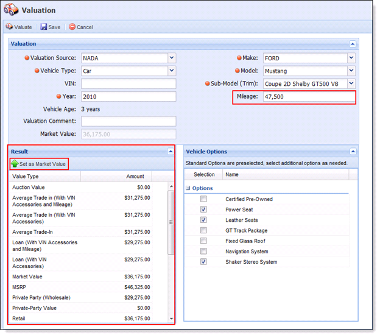
Task: Click into the VIN field
Action: [128, 83]
